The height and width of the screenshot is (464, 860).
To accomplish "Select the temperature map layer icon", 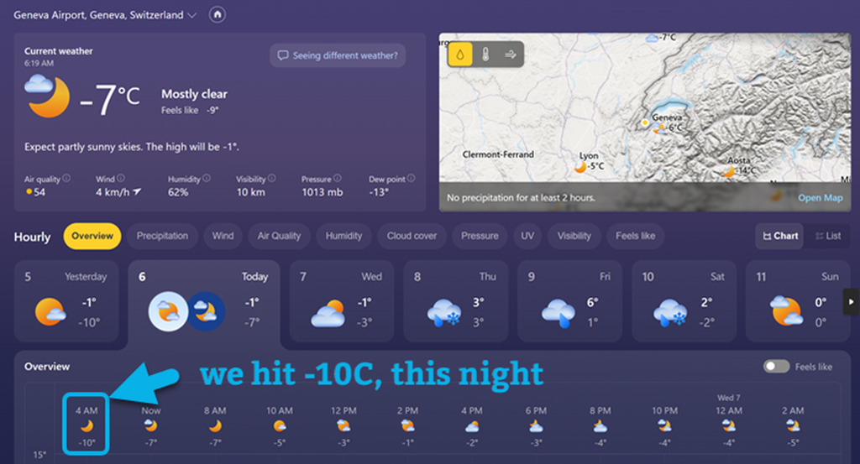I will 485,55.
